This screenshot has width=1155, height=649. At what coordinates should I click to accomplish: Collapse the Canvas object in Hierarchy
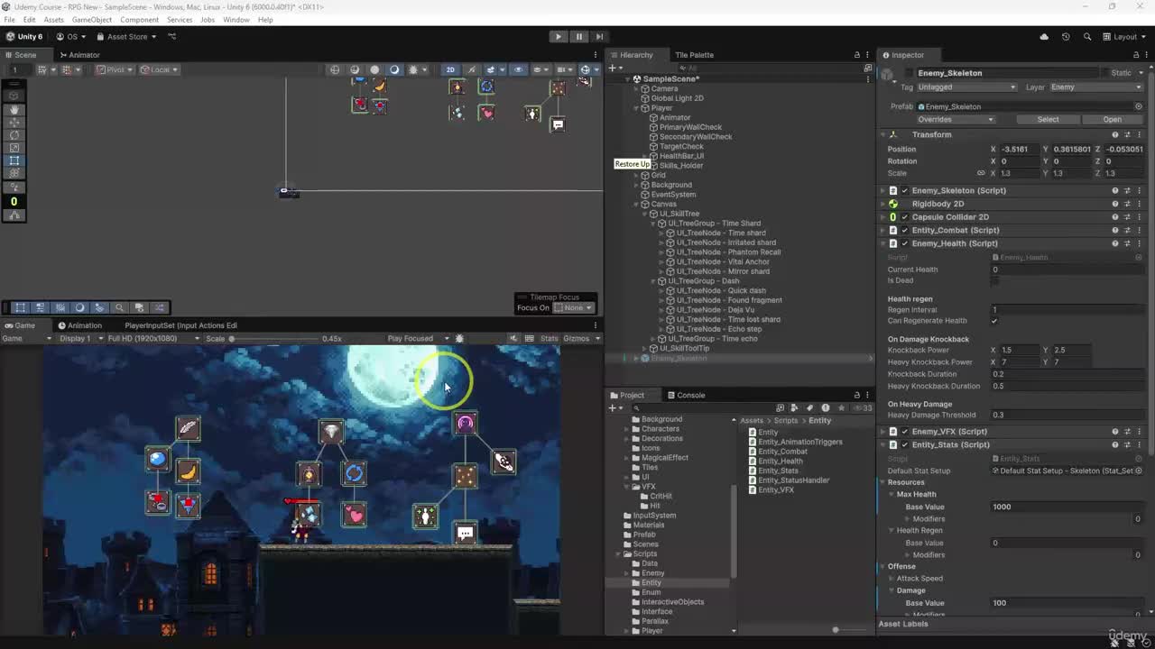[635, 204]
